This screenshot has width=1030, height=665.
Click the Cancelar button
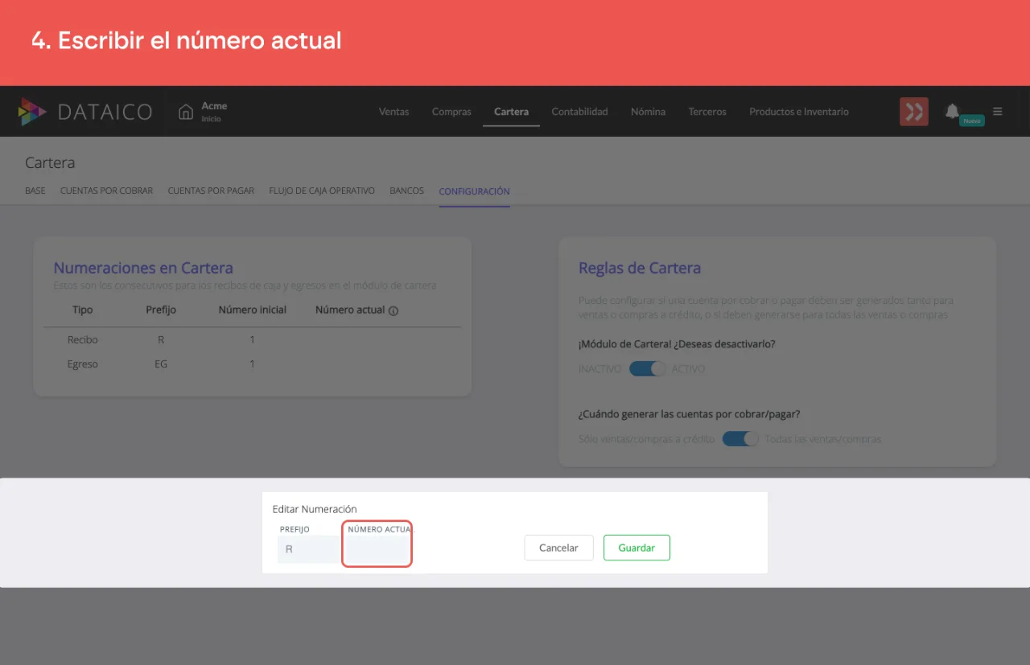click(558, 548)
